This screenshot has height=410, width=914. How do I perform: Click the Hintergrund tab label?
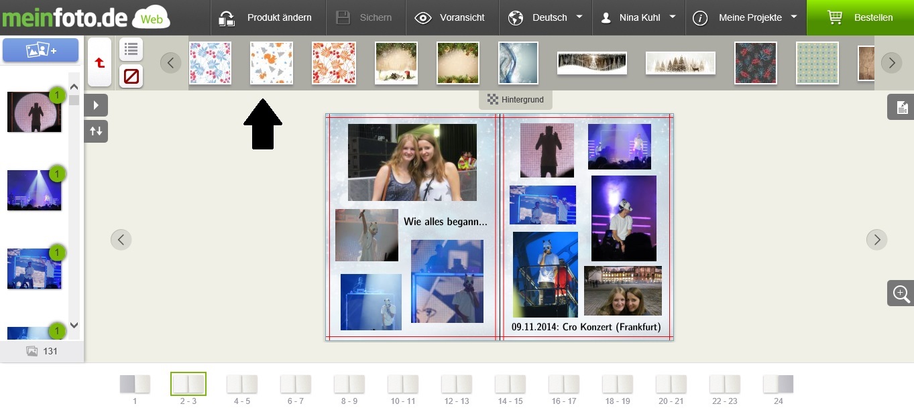click(516, 100)
